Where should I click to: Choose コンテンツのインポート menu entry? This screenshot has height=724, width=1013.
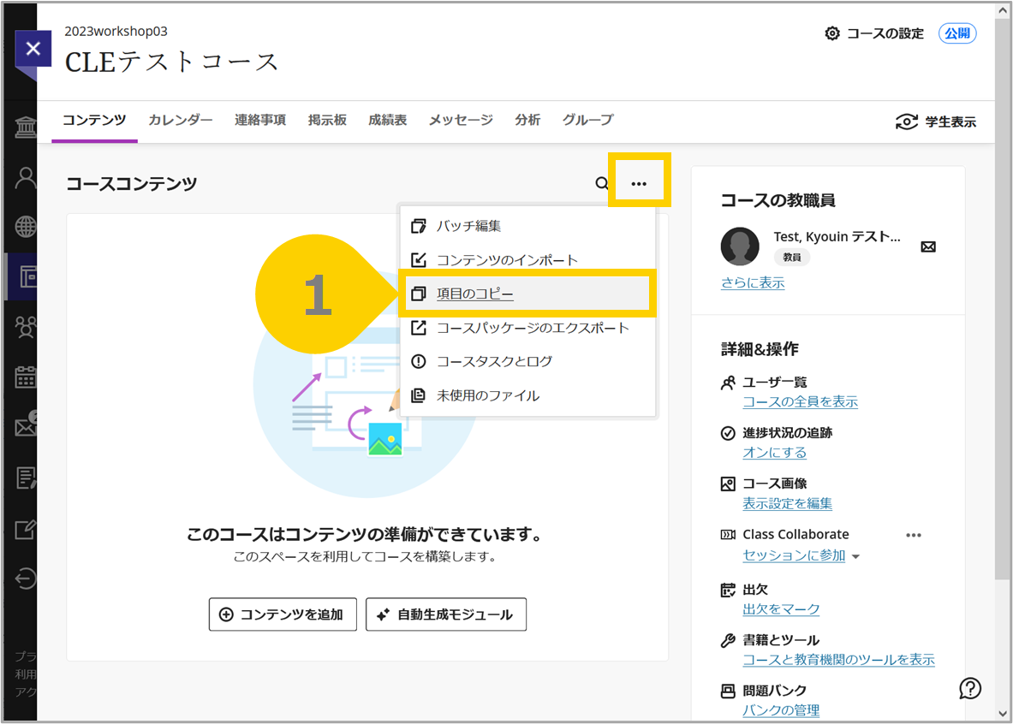(527, 259)
